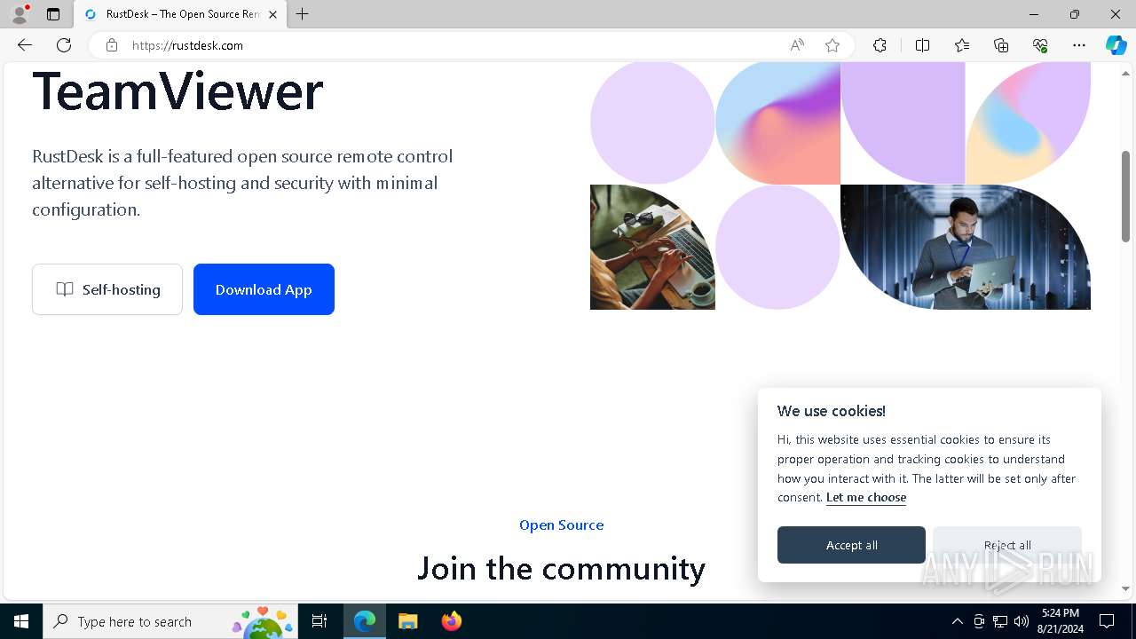The image size is (1136, 639).
Task: Open the Extensions puzzle icon
Action: 880,45
